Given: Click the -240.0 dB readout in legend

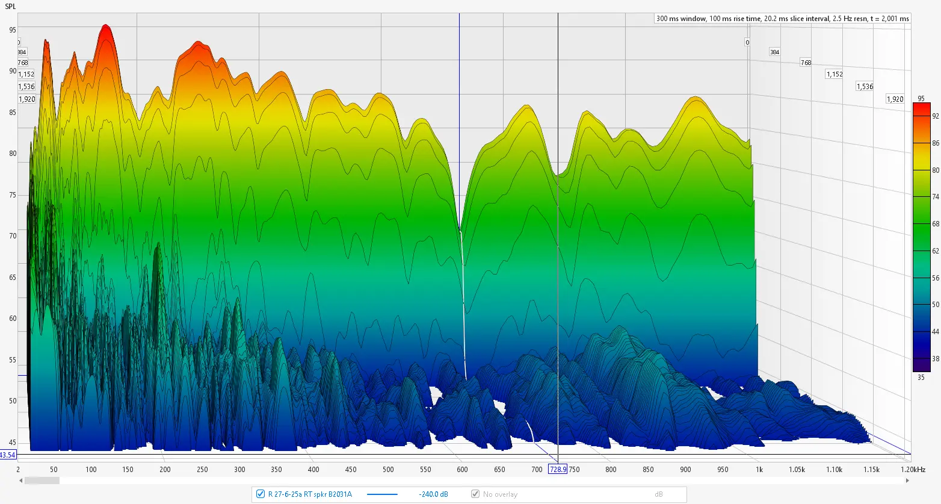Looking at the screenshot, I should point(433,494).
